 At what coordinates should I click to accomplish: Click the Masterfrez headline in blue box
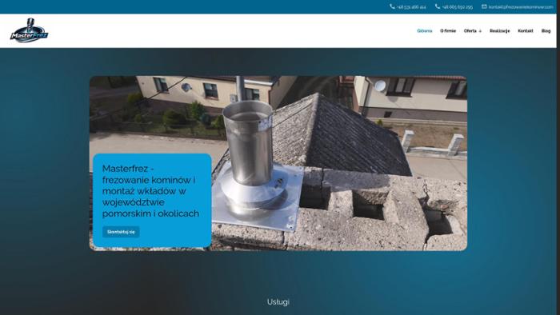[150, 191]
